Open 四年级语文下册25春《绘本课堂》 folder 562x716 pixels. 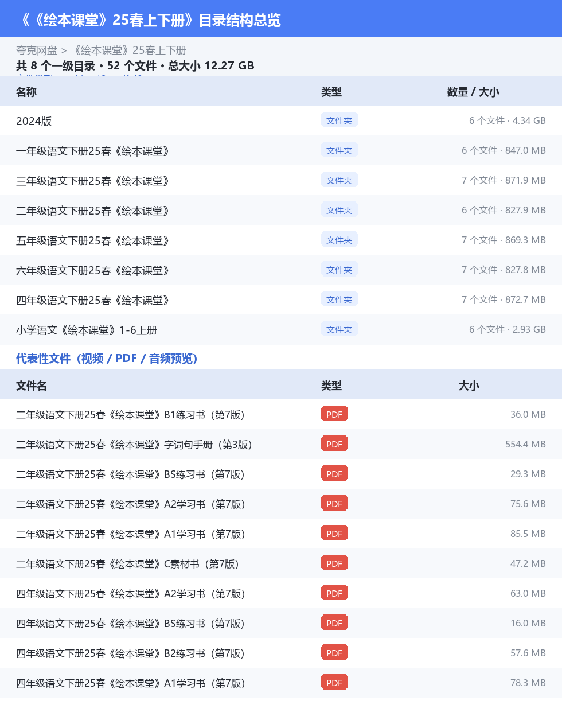coord(94,300)
